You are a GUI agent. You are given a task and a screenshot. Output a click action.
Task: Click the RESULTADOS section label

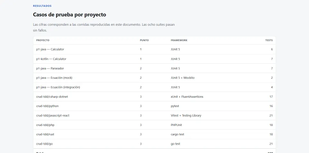pyautogui.click(x=42, y=6)
